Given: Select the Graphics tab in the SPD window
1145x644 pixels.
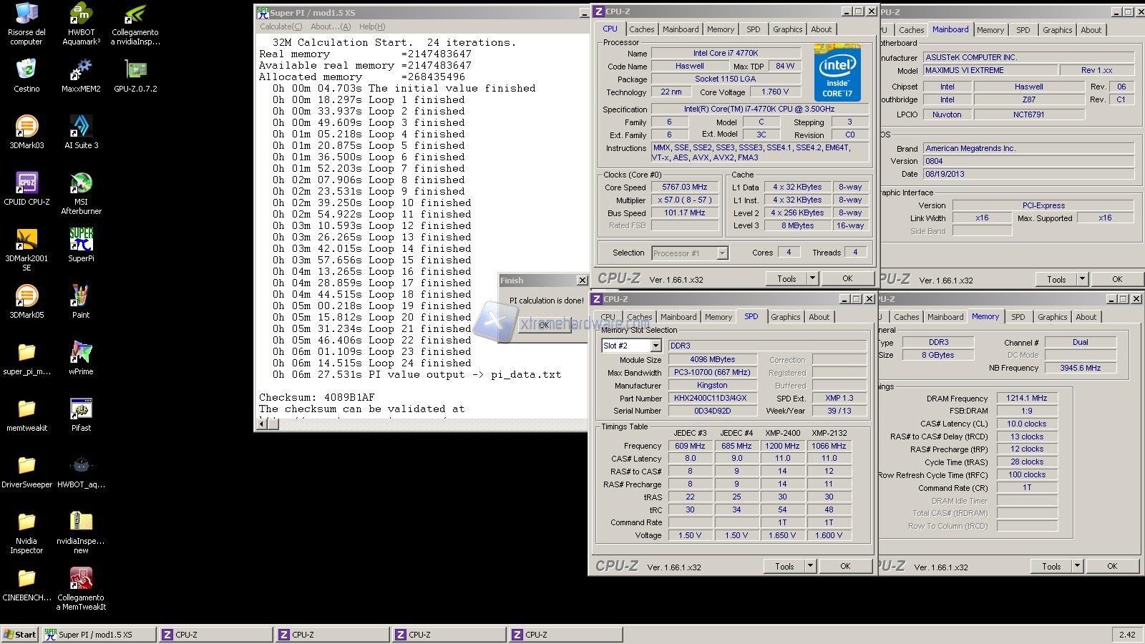Looking at the screenshot, I should click(785, 317).
